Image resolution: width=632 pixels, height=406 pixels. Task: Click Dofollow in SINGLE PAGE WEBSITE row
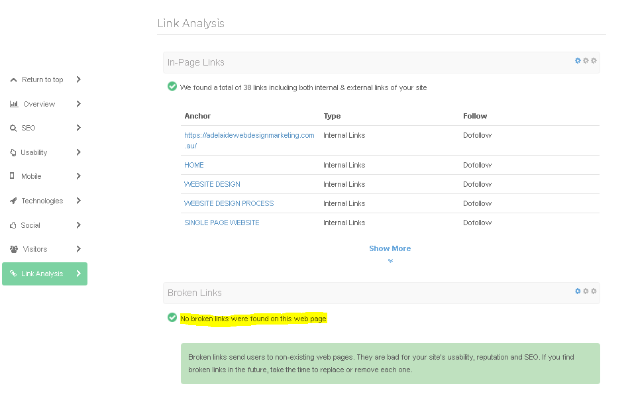[477, 223]
